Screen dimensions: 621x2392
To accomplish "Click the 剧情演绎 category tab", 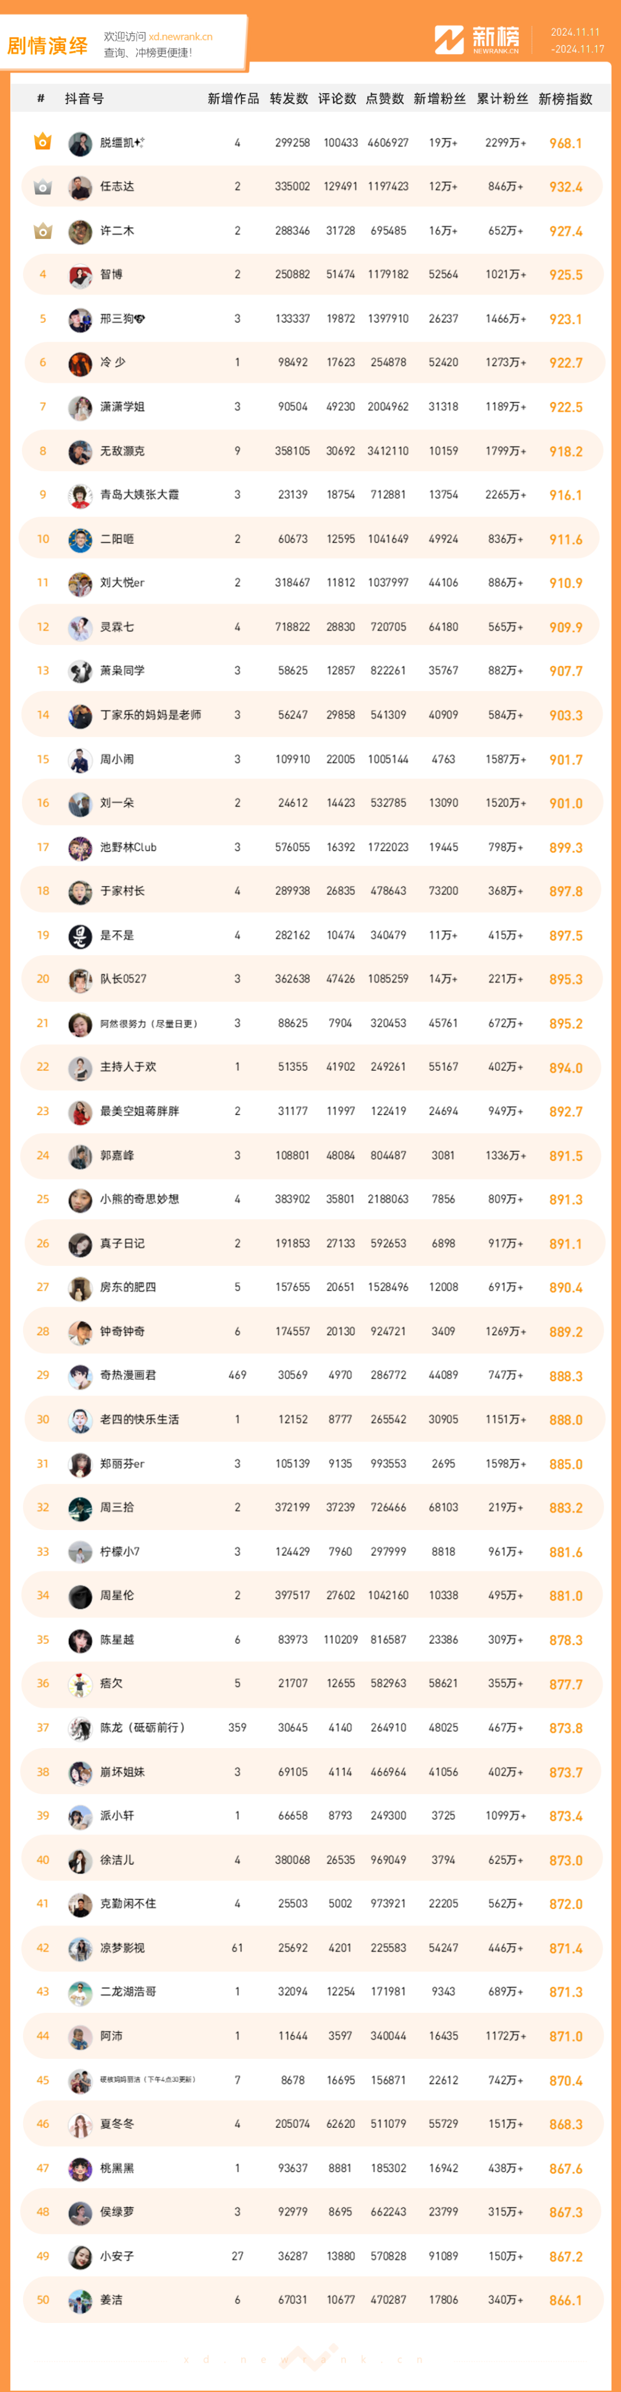I will click(47, 44).
